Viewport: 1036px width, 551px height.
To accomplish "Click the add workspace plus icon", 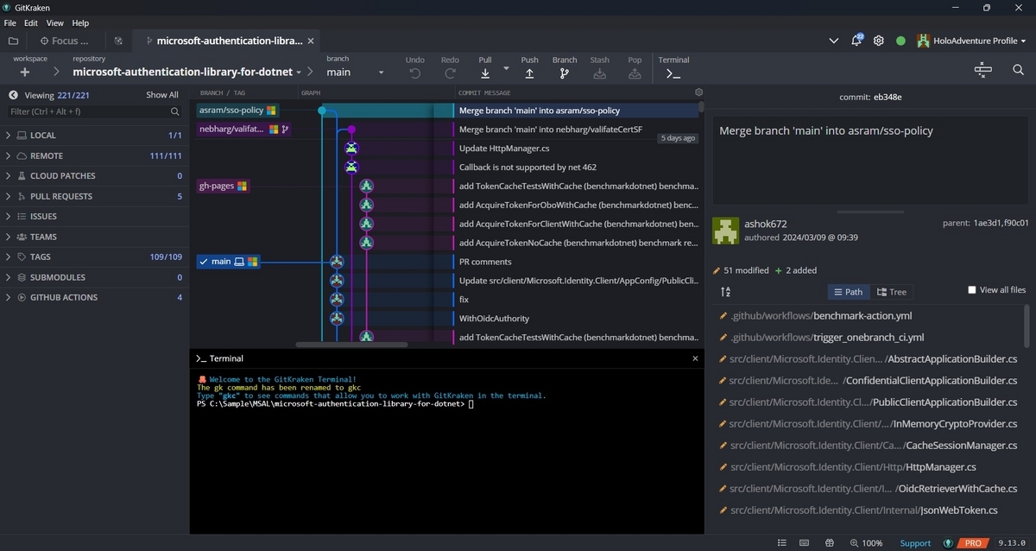I will 25,73.
